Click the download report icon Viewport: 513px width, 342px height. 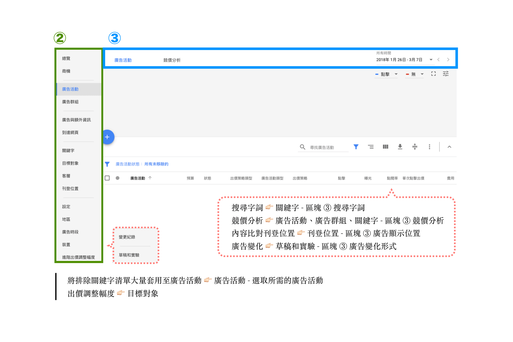pyautogui.click(x=400, y=147)
